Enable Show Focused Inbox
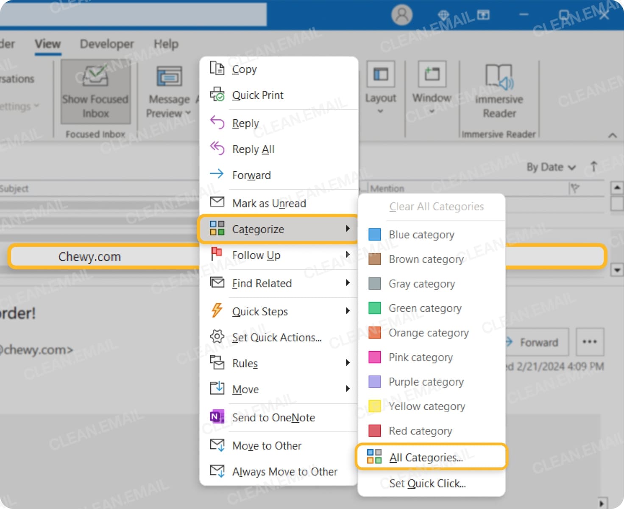Image resolution: width=624 pixels, height=509 pixels. coord(95,91)
